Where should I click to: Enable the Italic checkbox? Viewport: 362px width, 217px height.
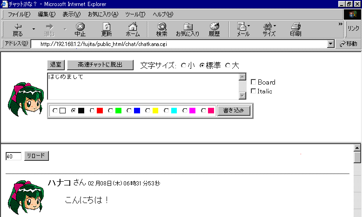254,91
